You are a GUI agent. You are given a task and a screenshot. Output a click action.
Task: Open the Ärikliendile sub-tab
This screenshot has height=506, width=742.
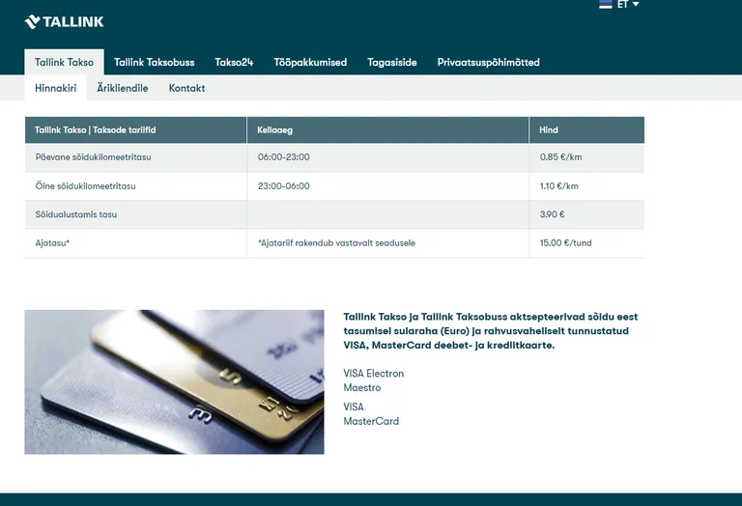pyautogui.click(x=123, y=88)
